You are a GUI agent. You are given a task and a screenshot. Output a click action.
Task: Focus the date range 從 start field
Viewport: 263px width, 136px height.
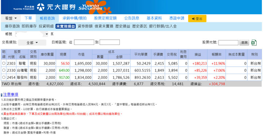84,42
